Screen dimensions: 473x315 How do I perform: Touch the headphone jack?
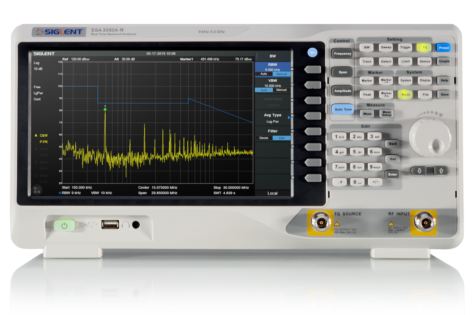tap(136, 225)
